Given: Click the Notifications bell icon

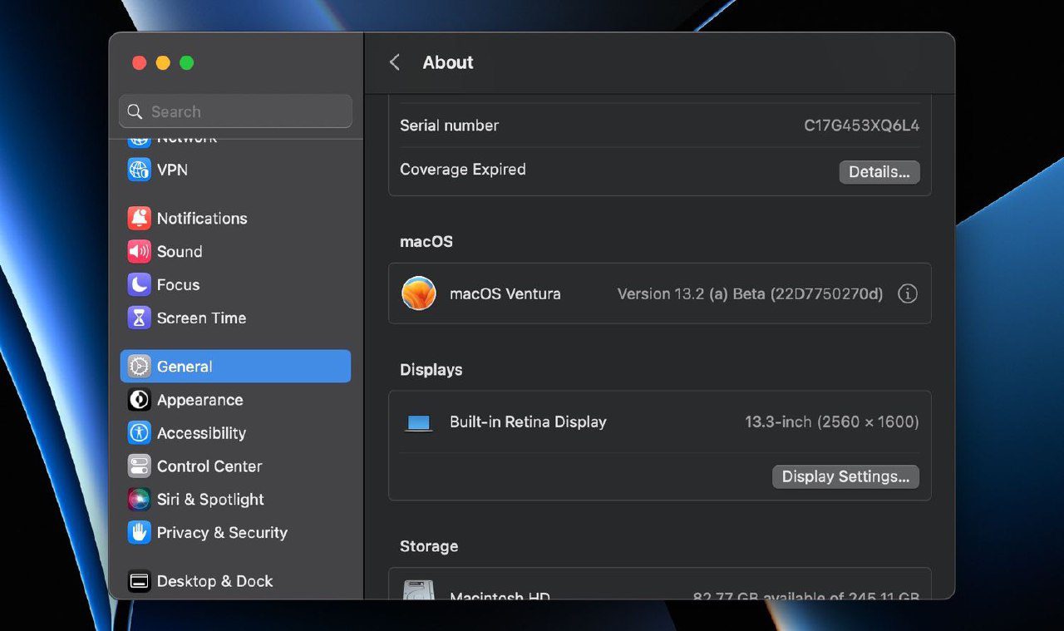Looking at the screenshot, I should [x=139, y=219].
